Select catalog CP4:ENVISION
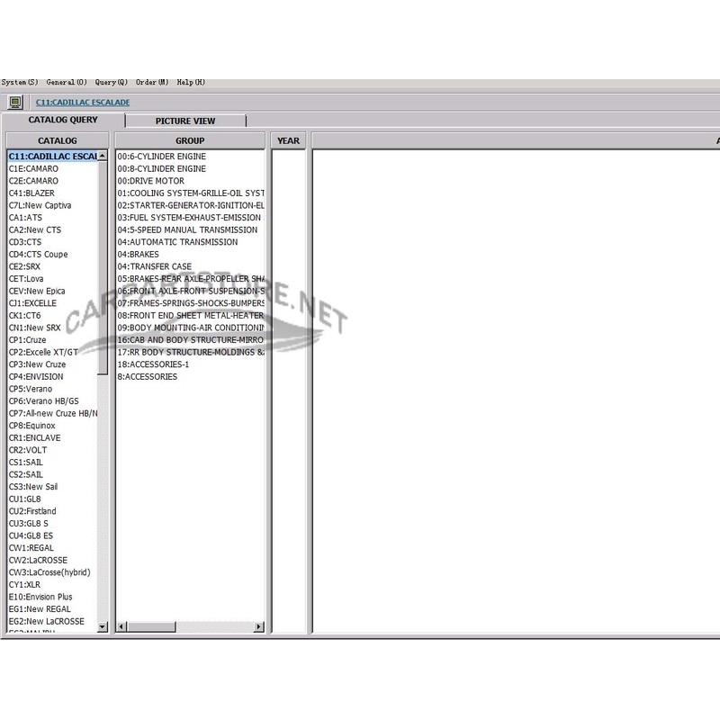 click(36, 376)
